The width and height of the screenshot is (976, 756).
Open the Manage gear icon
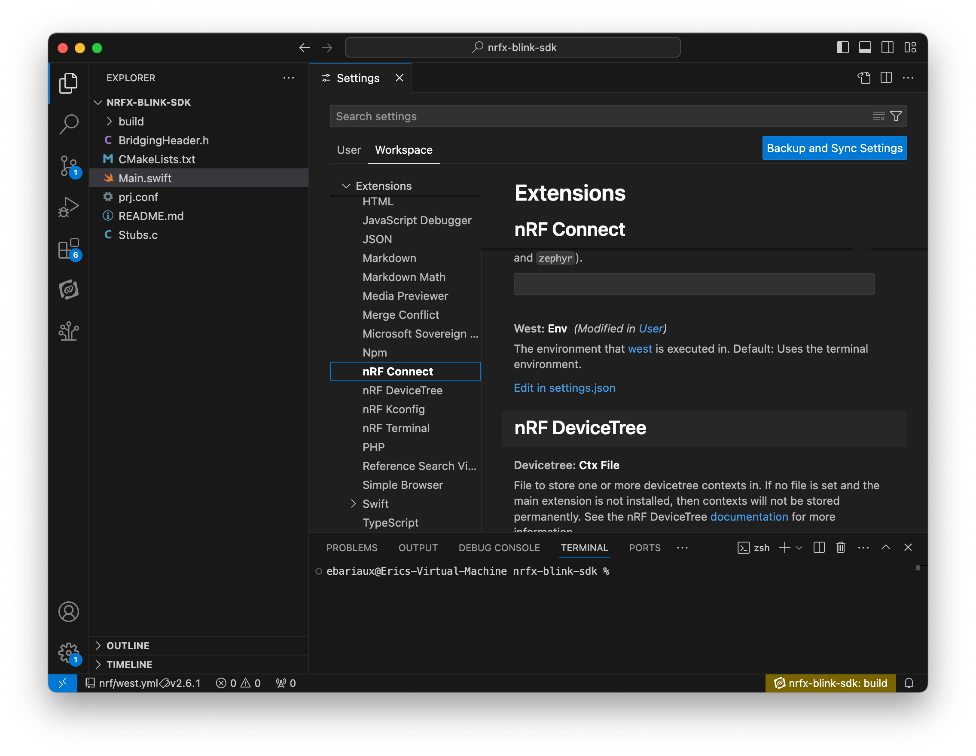pos(69,654)
